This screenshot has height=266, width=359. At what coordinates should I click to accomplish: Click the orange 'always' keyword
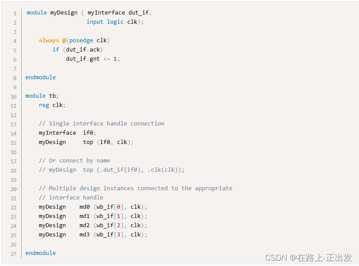click(49, 41)
